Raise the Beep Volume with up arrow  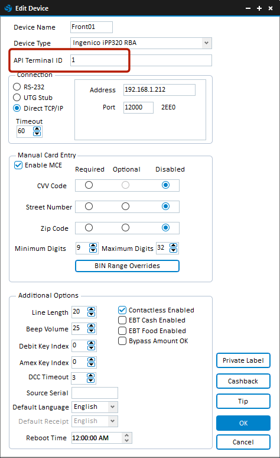(92, 326)
